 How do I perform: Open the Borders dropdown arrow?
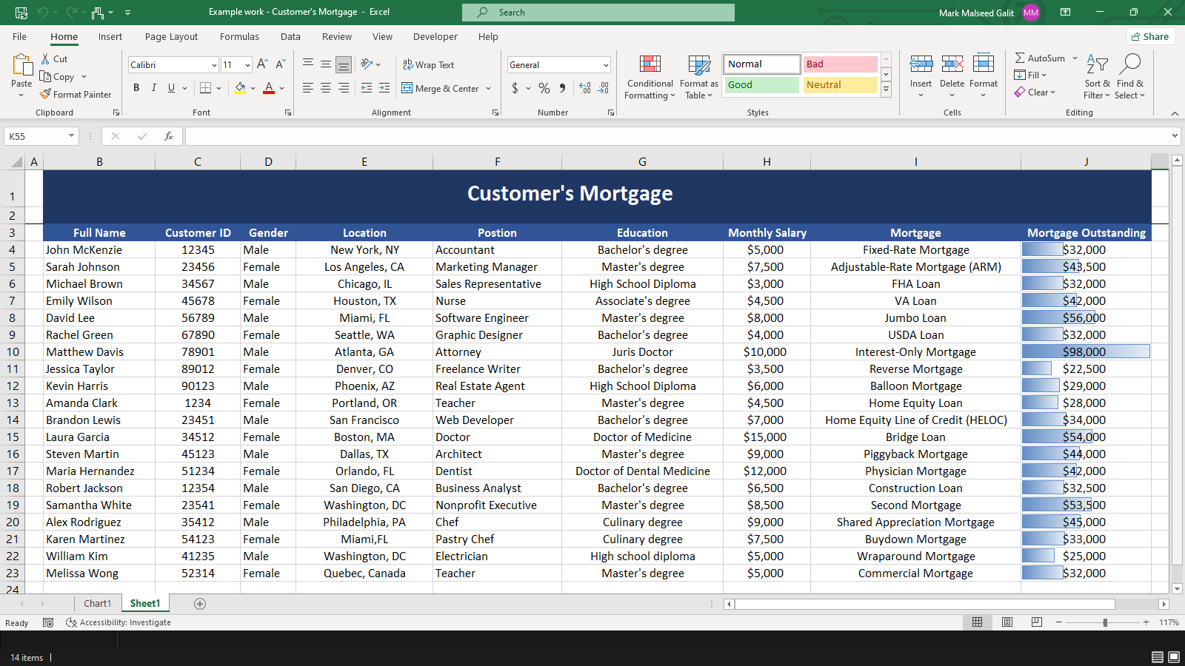[x=218, y=88]
